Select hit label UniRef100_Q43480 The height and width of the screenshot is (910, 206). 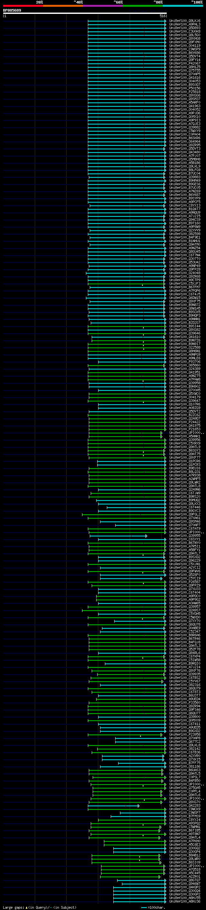[185, 152]
